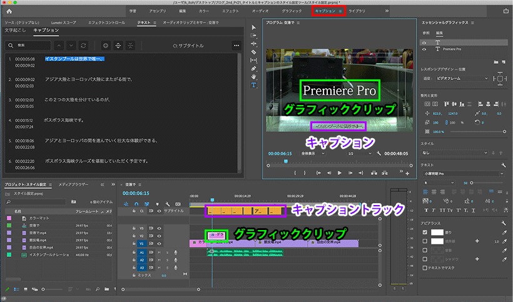Open playback resolution 1/2 dropdown

click(x=359, y=153)
